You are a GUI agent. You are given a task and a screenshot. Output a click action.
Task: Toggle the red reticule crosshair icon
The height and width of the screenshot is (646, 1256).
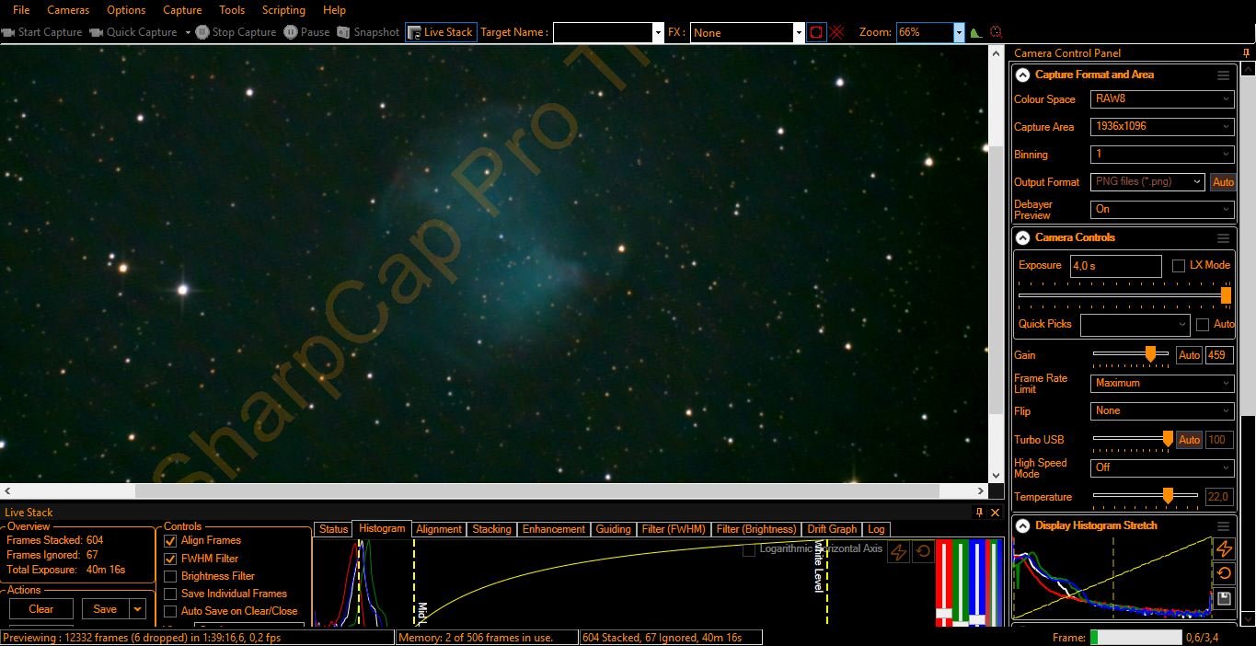tap(838, 32)
